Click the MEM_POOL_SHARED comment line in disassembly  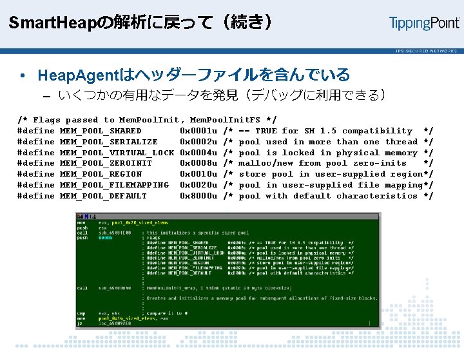[x=250, y=243]
